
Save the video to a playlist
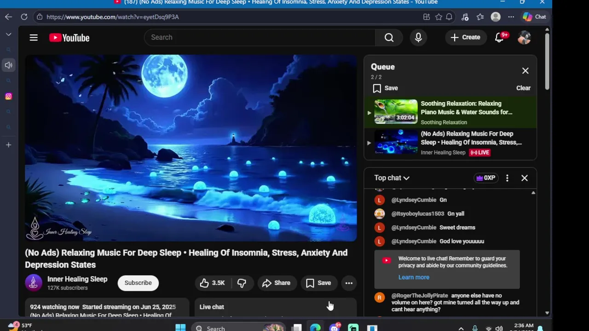coord(318,283)
